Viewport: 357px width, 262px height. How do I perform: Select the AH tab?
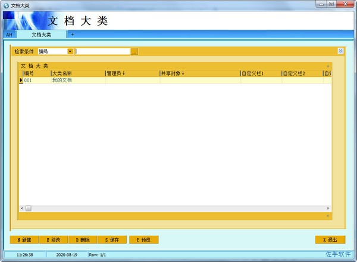point(9,35)
